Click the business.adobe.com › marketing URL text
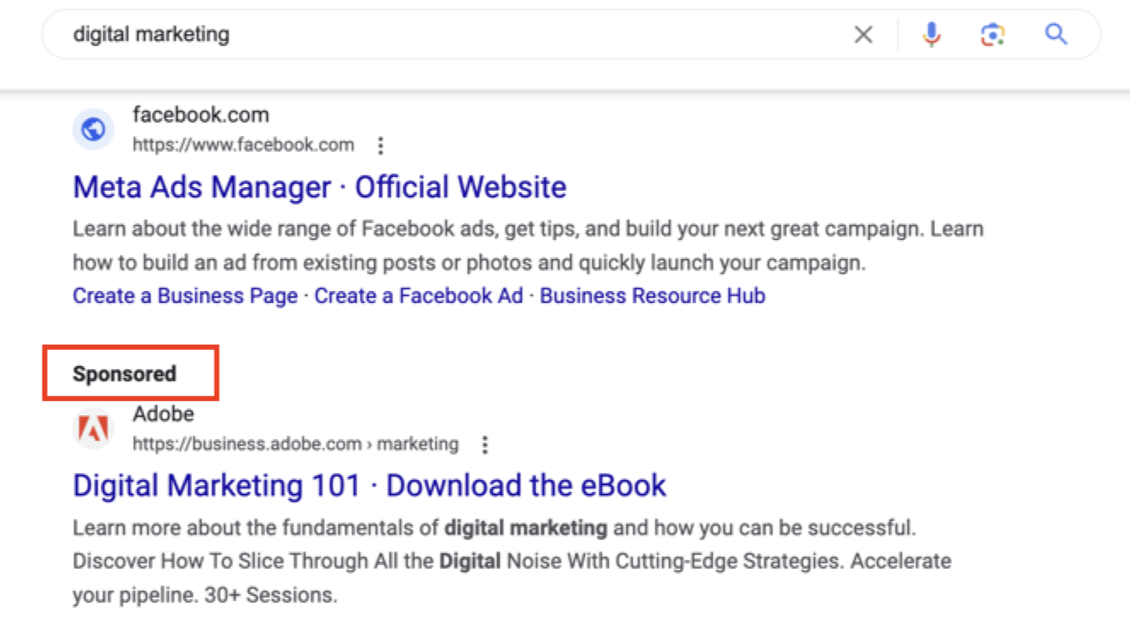The image size is (1130, 635). (295, 443)
